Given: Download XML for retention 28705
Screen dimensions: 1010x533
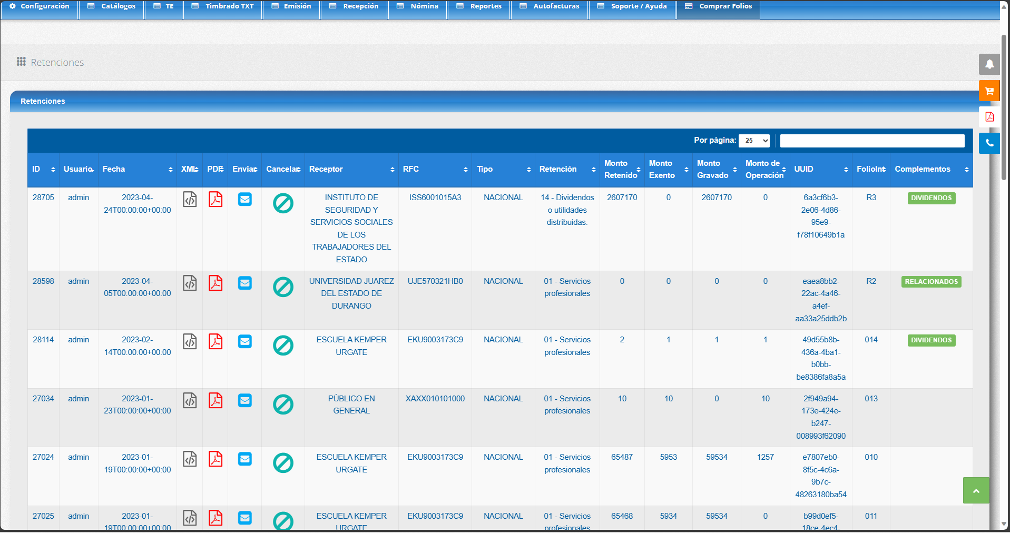Looking at the screenshot, I should (x=190, y=200).
